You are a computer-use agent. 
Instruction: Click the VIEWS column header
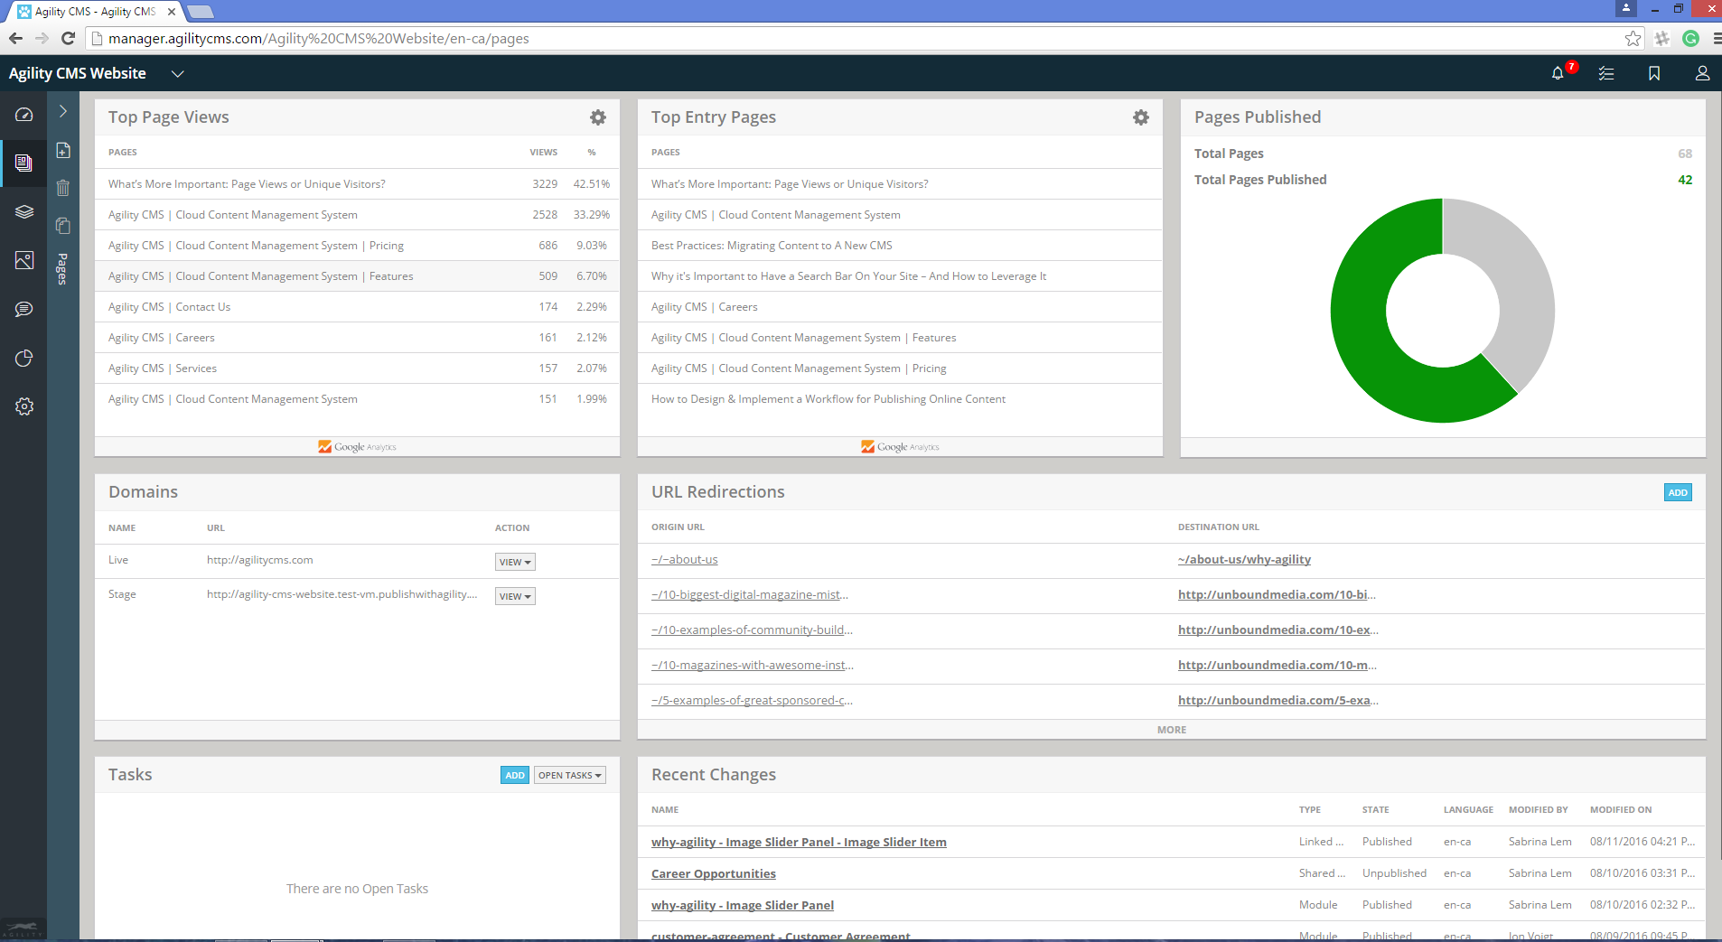click(x=543, y=153)
